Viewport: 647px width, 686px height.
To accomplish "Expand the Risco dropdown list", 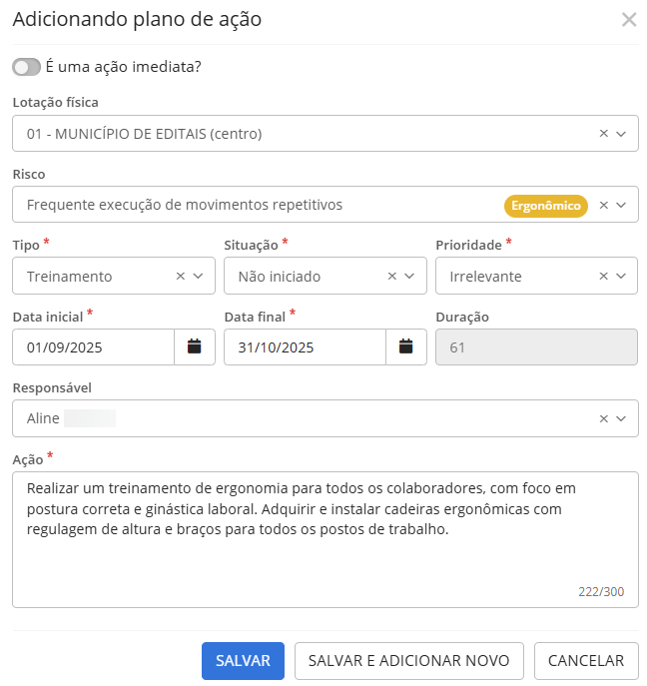I will click(x=621, y=206).
